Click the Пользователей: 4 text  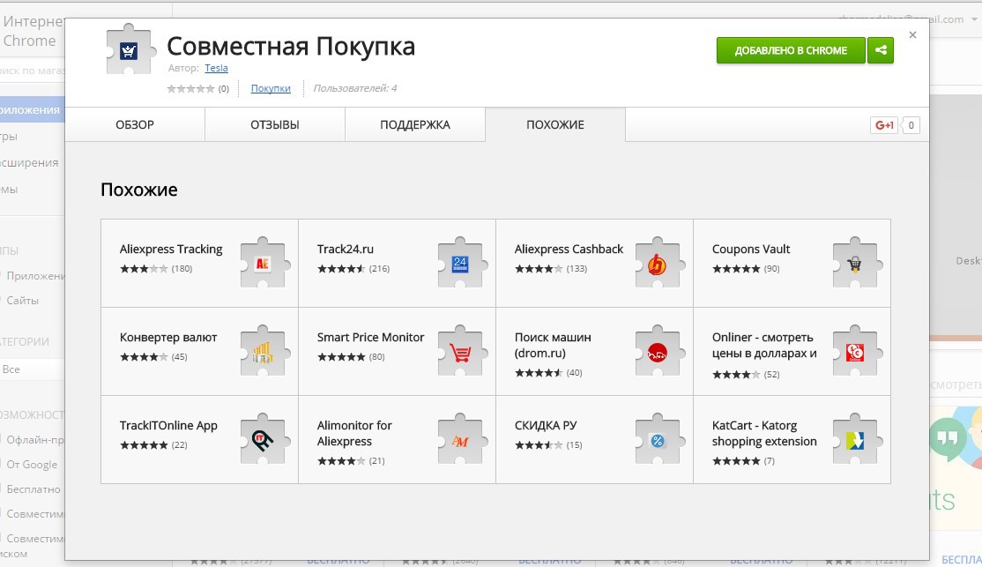click(x=355, y=88)
